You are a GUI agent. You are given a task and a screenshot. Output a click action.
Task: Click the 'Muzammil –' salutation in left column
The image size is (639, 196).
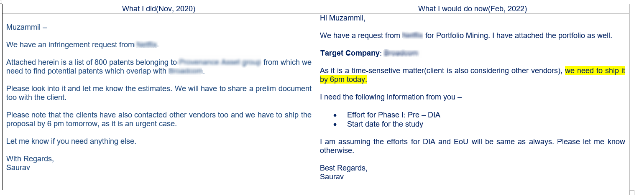(27, 27)
